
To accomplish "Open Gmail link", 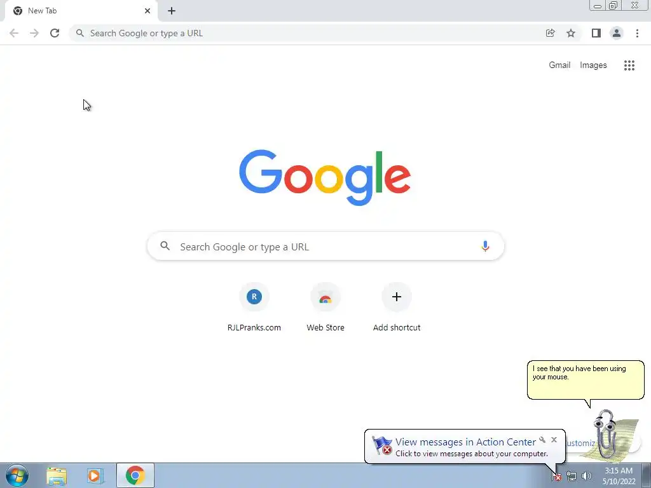I will click(559, 65).
